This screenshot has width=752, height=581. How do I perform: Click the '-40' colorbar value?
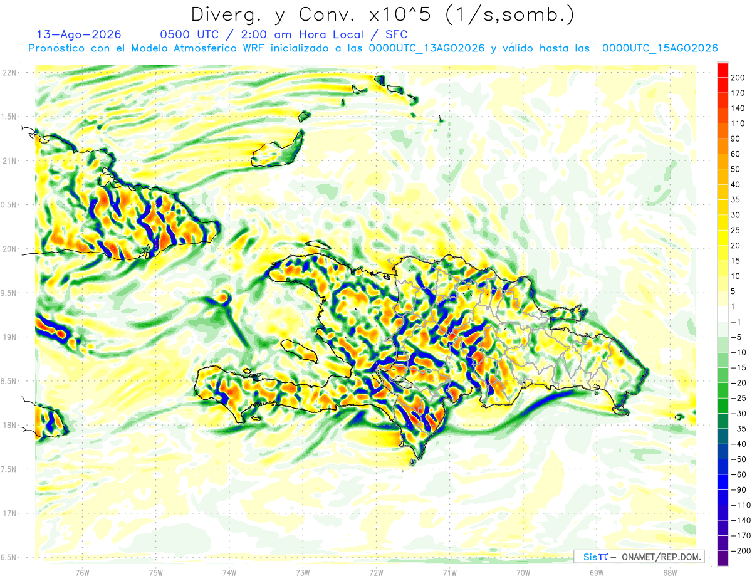coord(740,444)
